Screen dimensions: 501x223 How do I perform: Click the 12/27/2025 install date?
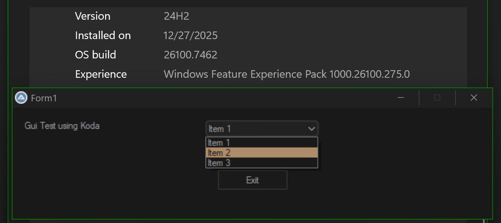tap(190, 36)
